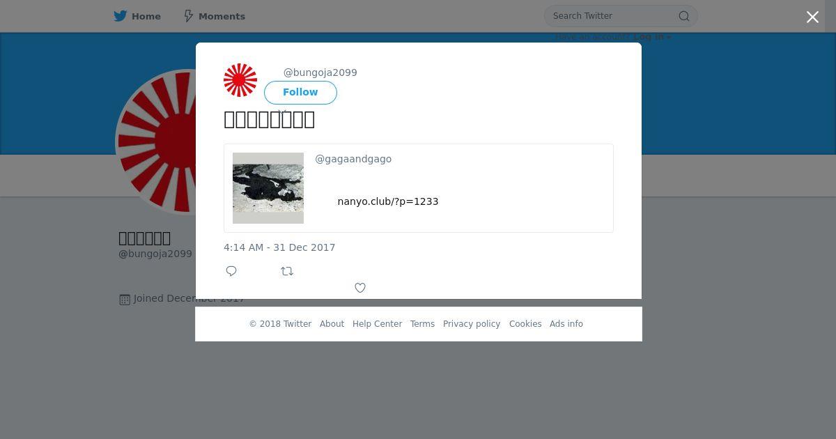Click the © 2018 Twitter footer text
This screenshot has height=439, width=836.
pos(280,324)
